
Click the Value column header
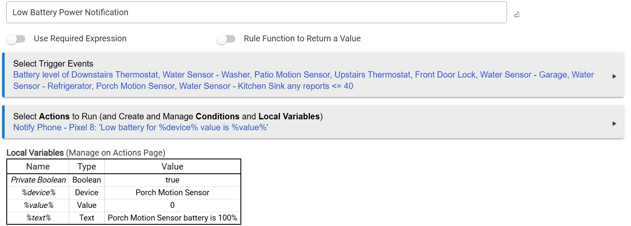(173, 167)
